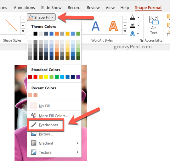This screenshot has width=170, height=167.
Task: Go to previous row in Shape Styles gallery
Action: (23, 19)
